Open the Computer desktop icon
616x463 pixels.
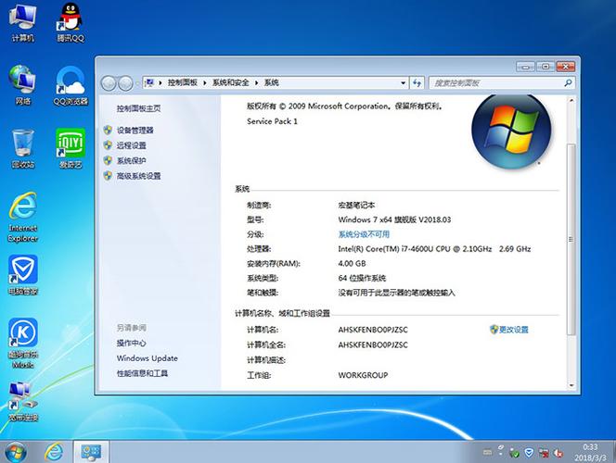click(23, 23)
